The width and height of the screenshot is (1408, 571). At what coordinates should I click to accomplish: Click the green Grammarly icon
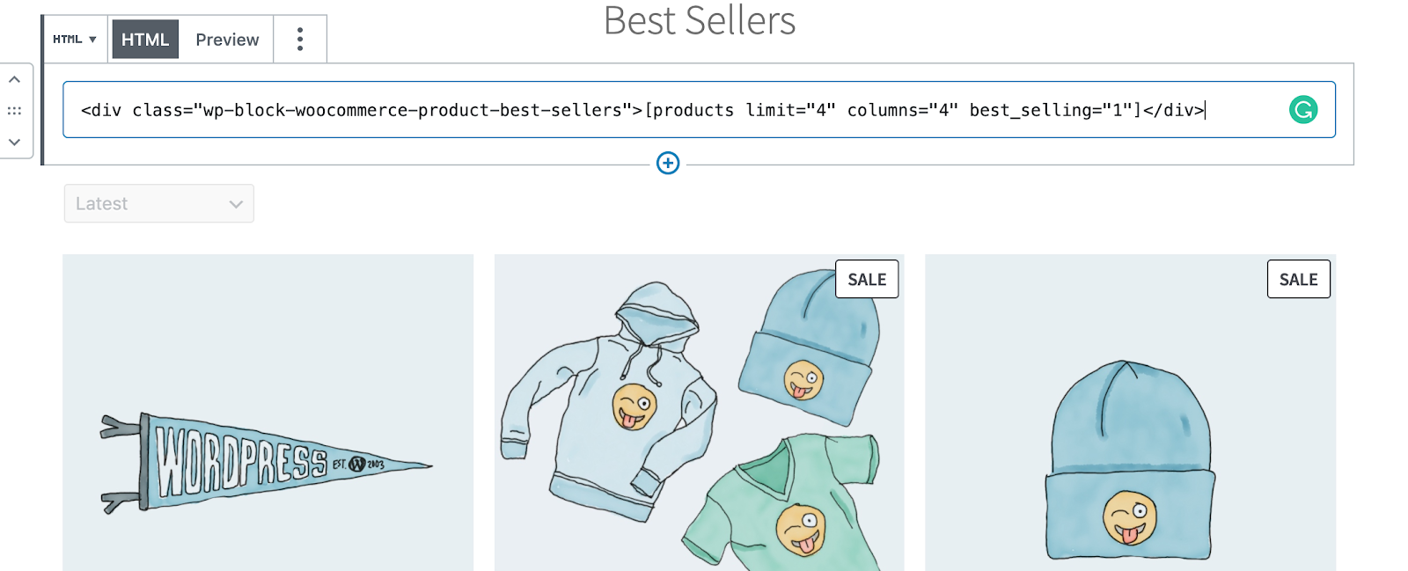[x=1303, y=110]
